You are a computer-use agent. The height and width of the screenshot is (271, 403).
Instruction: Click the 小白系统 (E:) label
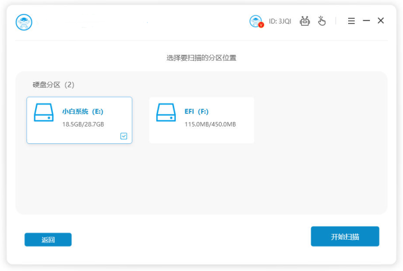[83, 111]
